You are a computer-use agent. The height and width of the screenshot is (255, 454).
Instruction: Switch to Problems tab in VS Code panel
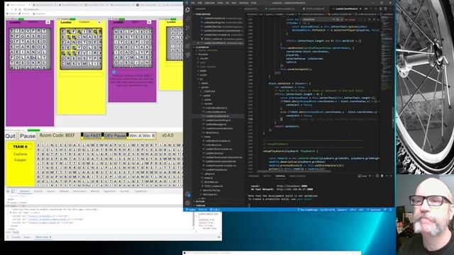click(x=254, y=176)
